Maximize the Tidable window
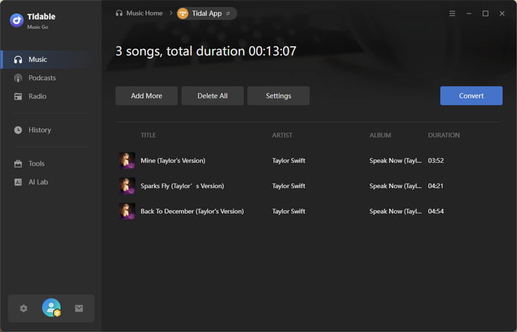The width and height of the screenshot is (517, 332). (x=485, y=14)
